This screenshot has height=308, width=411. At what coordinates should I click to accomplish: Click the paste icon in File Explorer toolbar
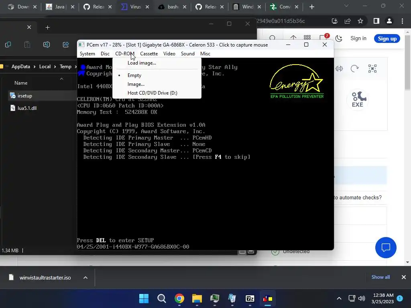(27, 45)
